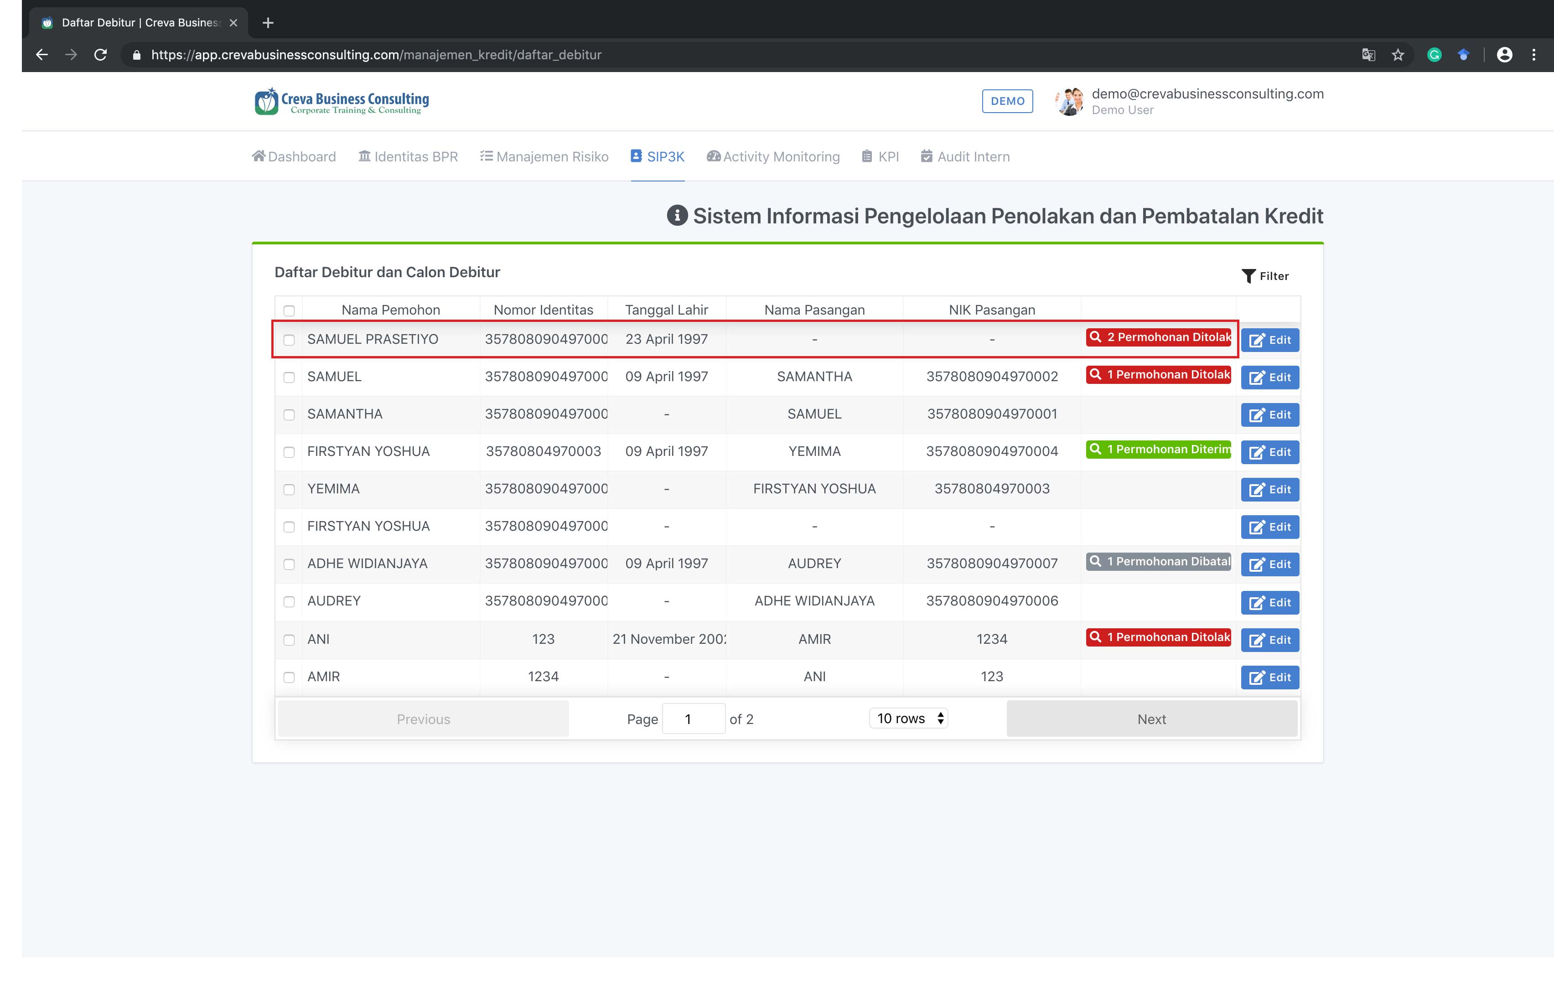Open the Chrome profile icon
Screen dimensions: 1554x983
coord(1504,55)
